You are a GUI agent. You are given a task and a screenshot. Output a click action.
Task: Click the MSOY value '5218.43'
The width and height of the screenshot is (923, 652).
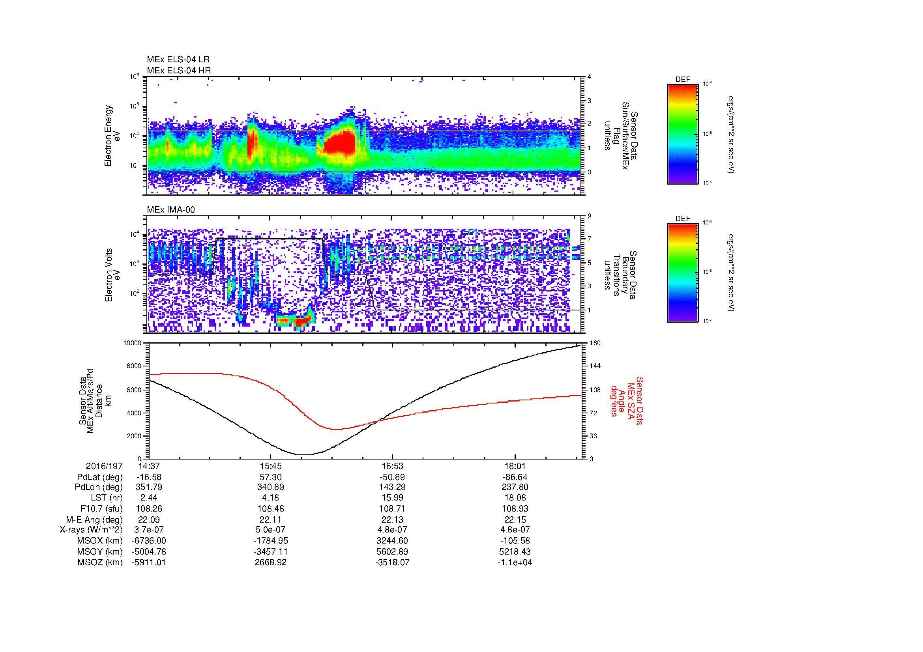[515, 551]
